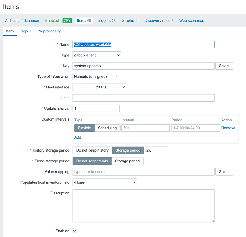Click Select button for Value mapping
Screen dimensions: 246x237
point(224,172)
